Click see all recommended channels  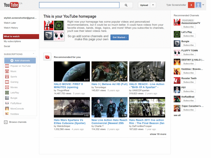[177, 115]
